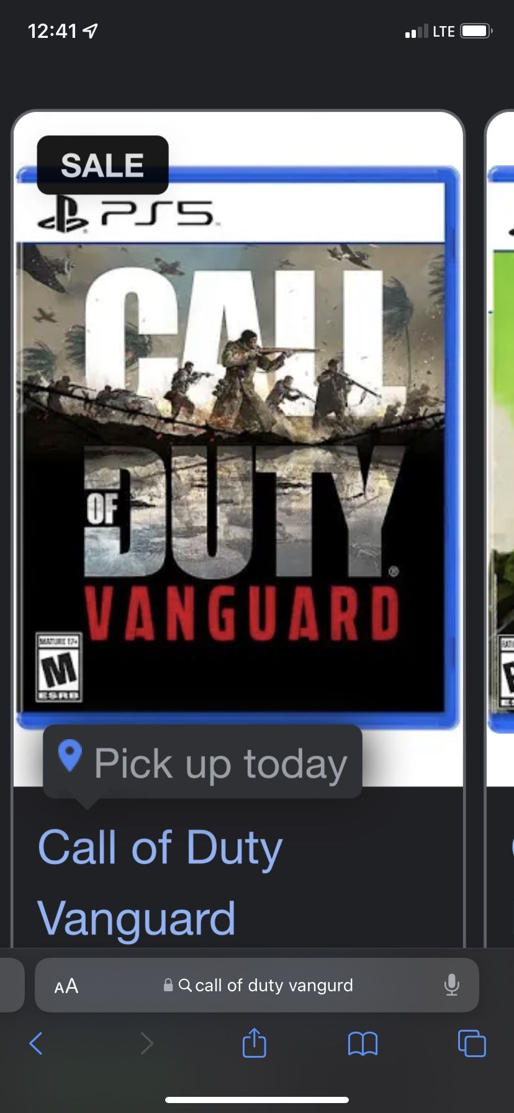Open the AA reader options menu
The image size is (514, 1113).
coord(66,986)
